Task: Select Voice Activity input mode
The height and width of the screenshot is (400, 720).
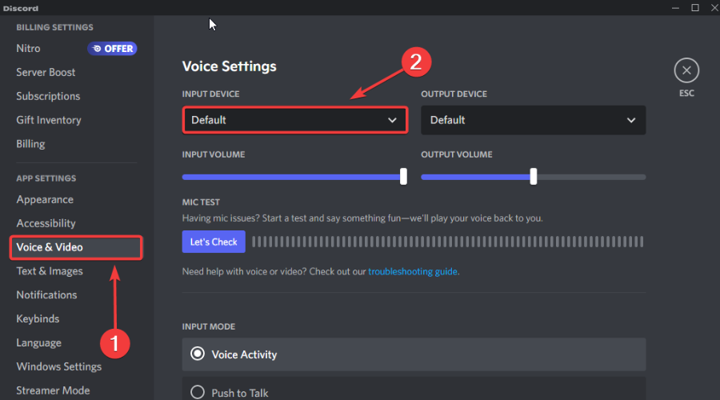Action: [414, 354]
